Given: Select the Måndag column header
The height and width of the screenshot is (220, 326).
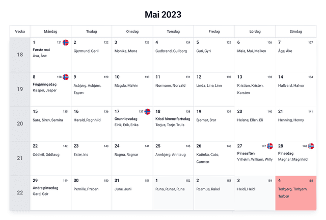Looking at the screenshot, I should 50,32.
